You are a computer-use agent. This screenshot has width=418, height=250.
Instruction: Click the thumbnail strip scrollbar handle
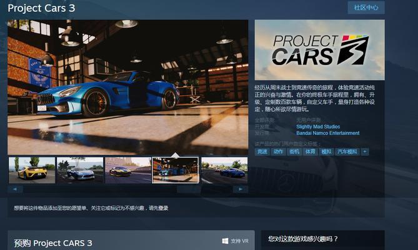189,189
